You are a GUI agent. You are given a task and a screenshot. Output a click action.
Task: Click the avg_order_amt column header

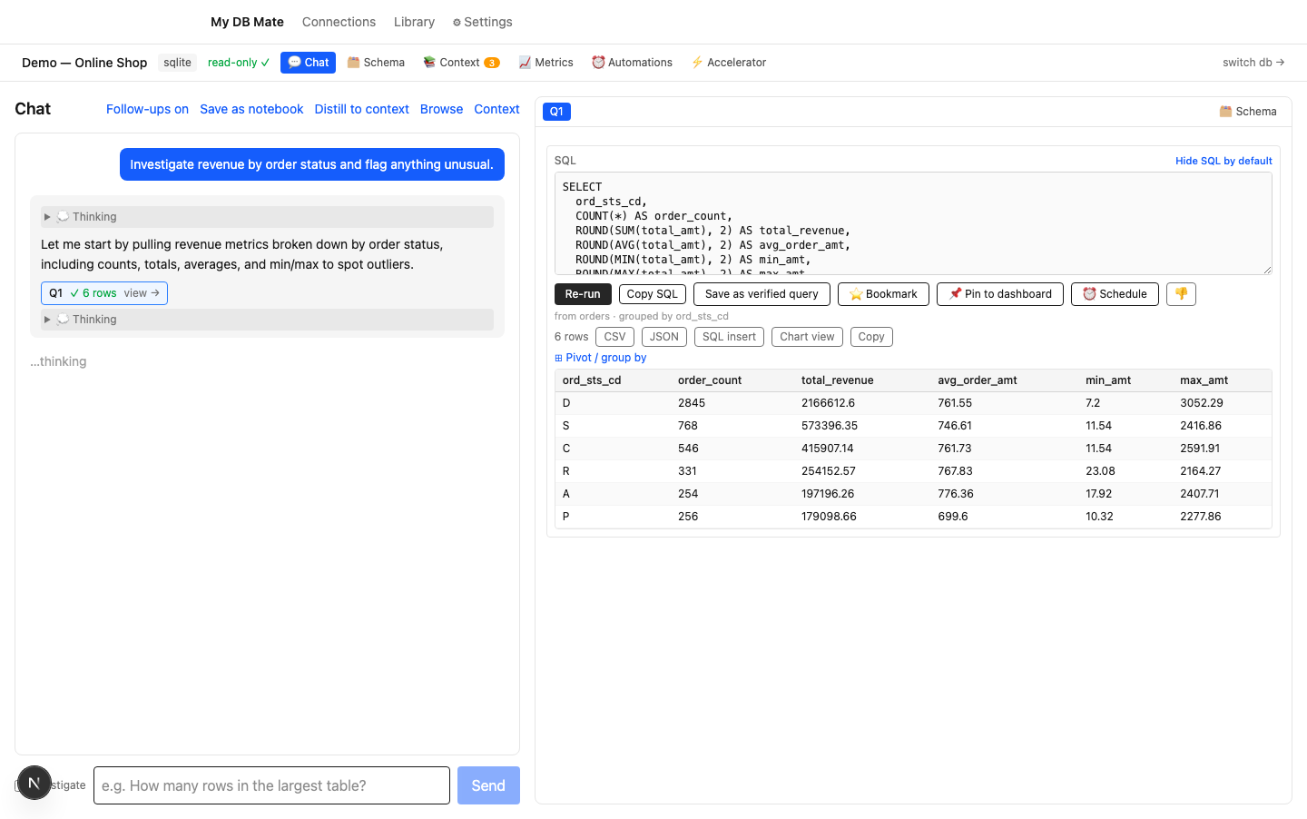(978, 380)
